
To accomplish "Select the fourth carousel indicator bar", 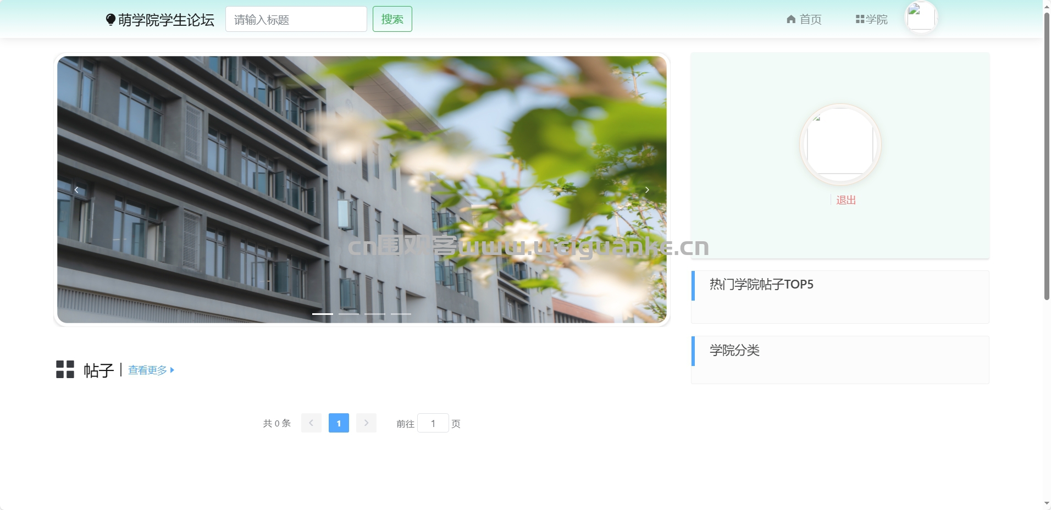I will point(401,314).
